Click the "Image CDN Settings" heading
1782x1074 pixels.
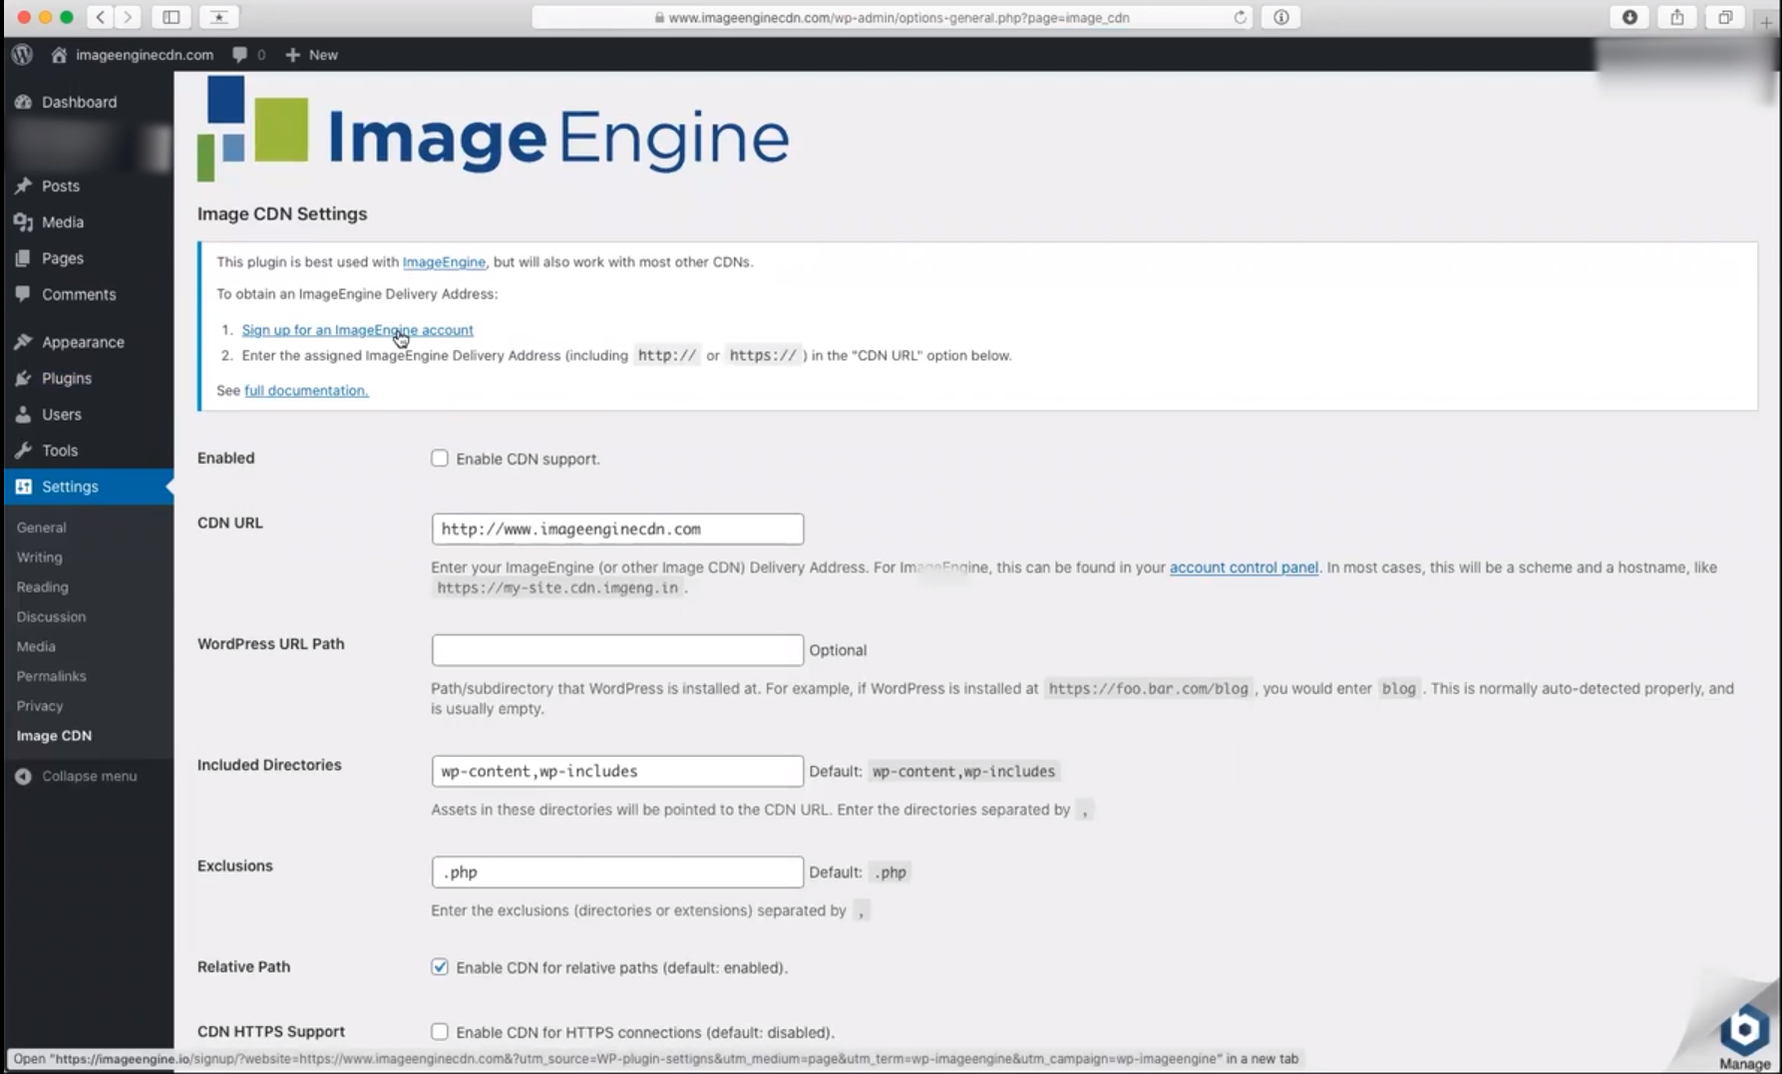pos(282,213)
